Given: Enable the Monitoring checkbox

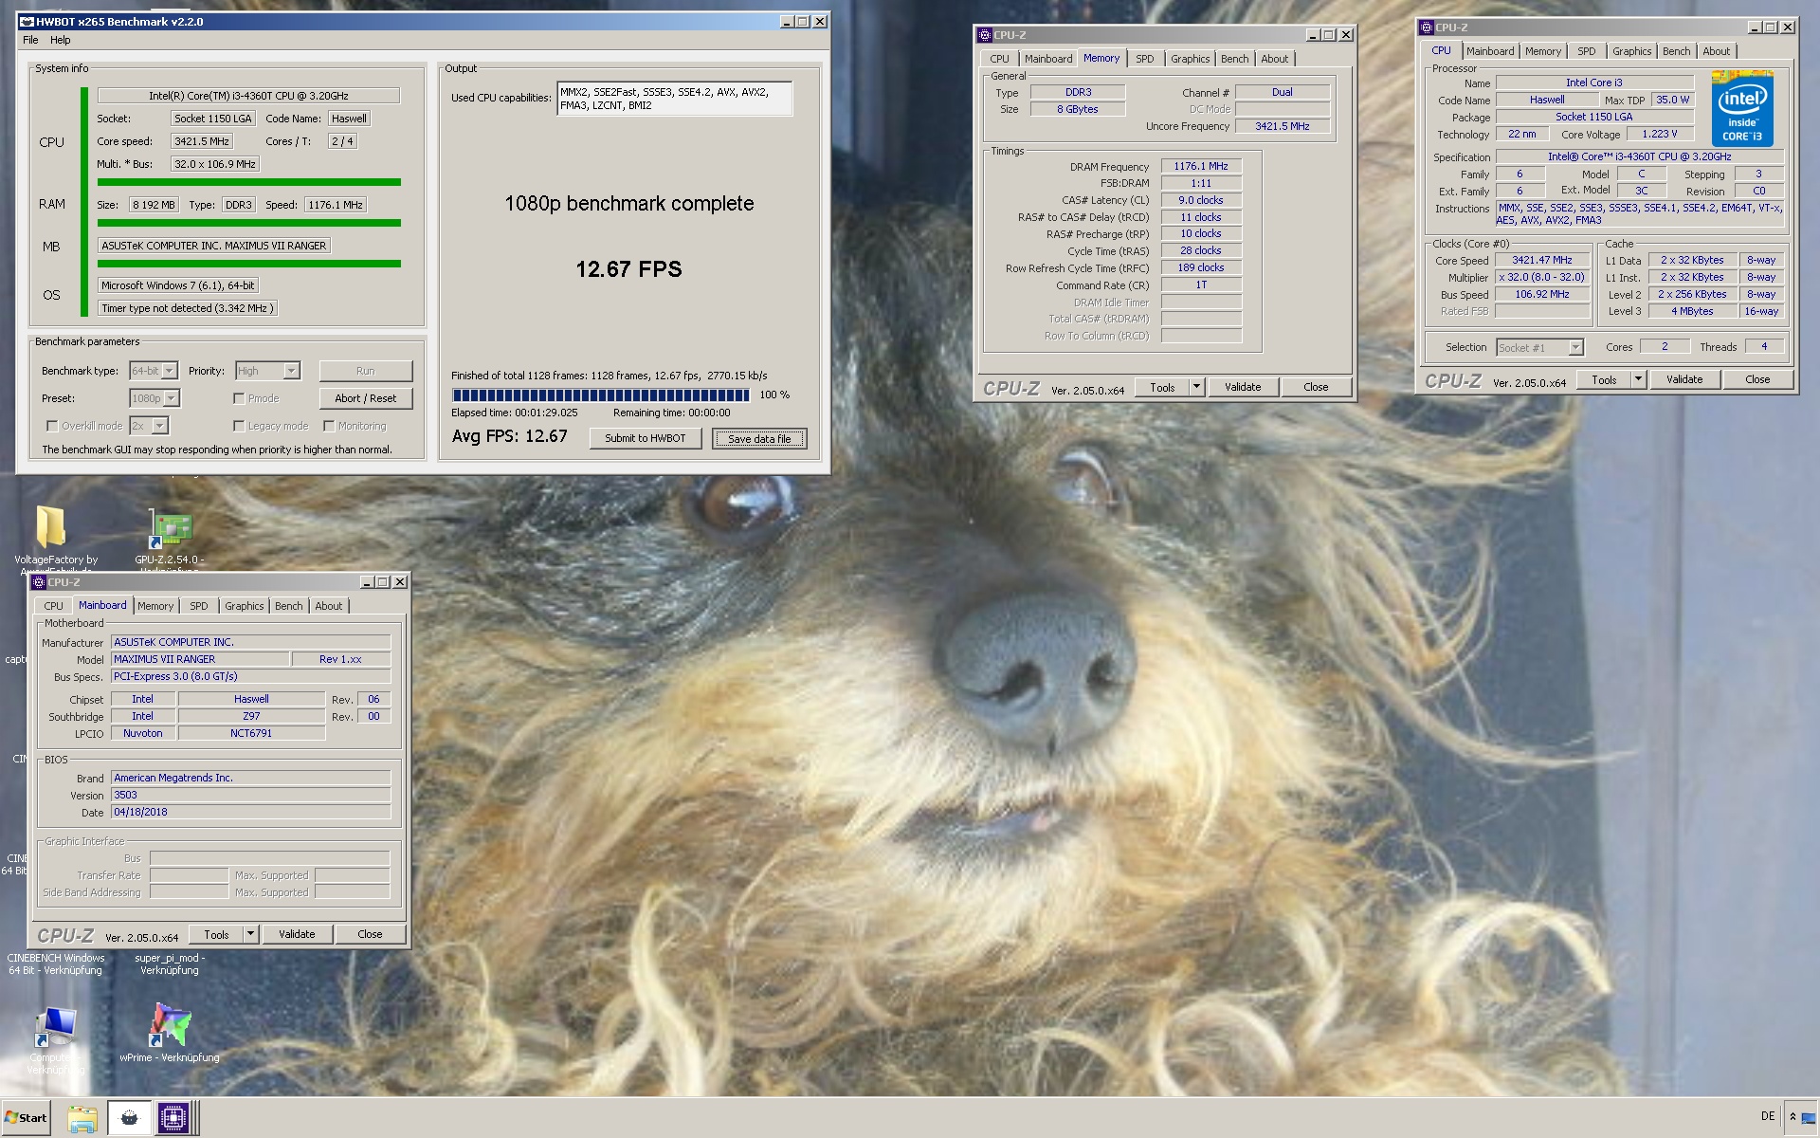Looking at the screenshot, I should coord(329,426).
